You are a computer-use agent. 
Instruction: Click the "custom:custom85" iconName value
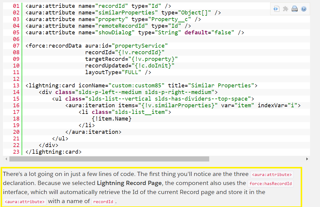click(x=136, y=86)
